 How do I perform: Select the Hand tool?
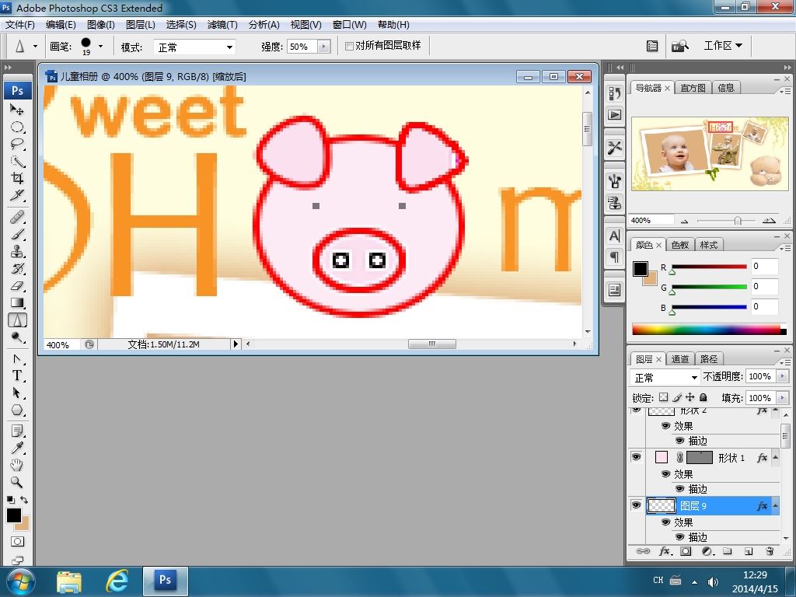17,465
